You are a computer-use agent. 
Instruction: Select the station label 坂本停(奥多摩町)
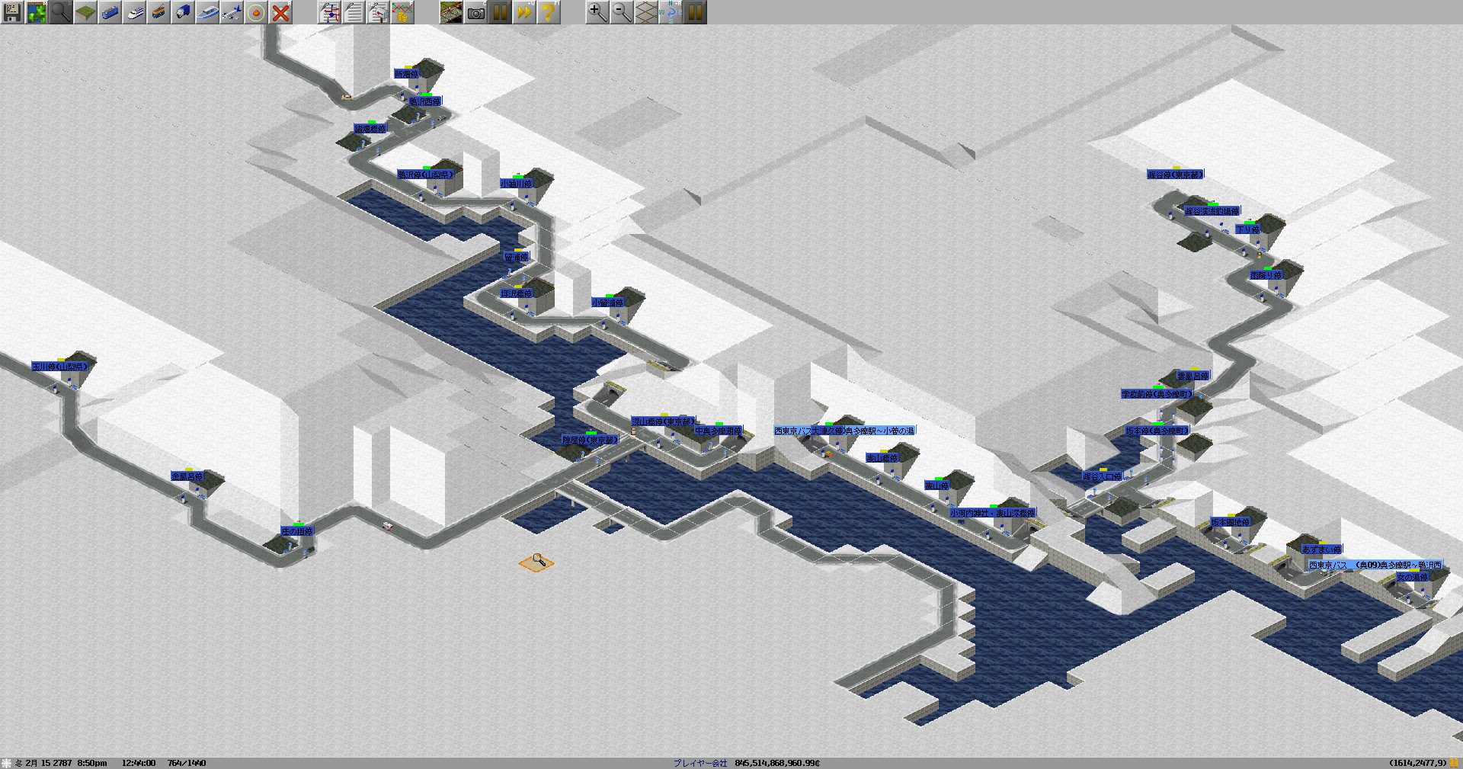pos(1157,431)
